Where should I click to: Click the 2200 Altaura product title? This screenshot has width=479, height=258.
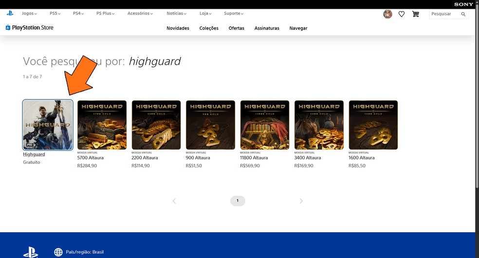tap(145, 158)
